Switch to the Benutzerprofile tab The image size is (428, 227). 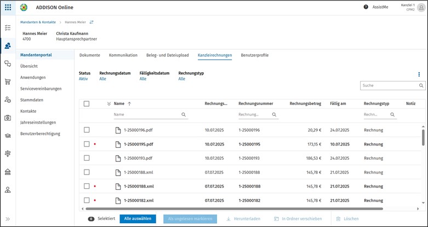255,55
